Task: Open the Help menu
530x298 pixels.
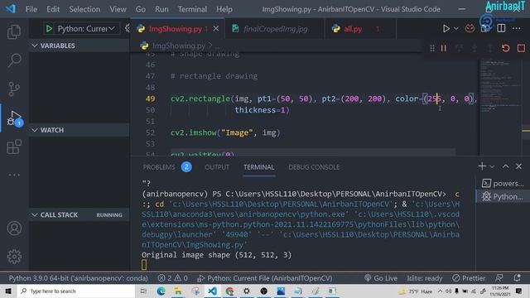Action: pos(224,9)
